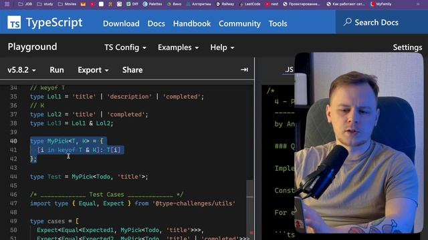Open the Help dropdown
This screenshot has height=240, width=428.
pyautogui.click(x=222, y=47)
